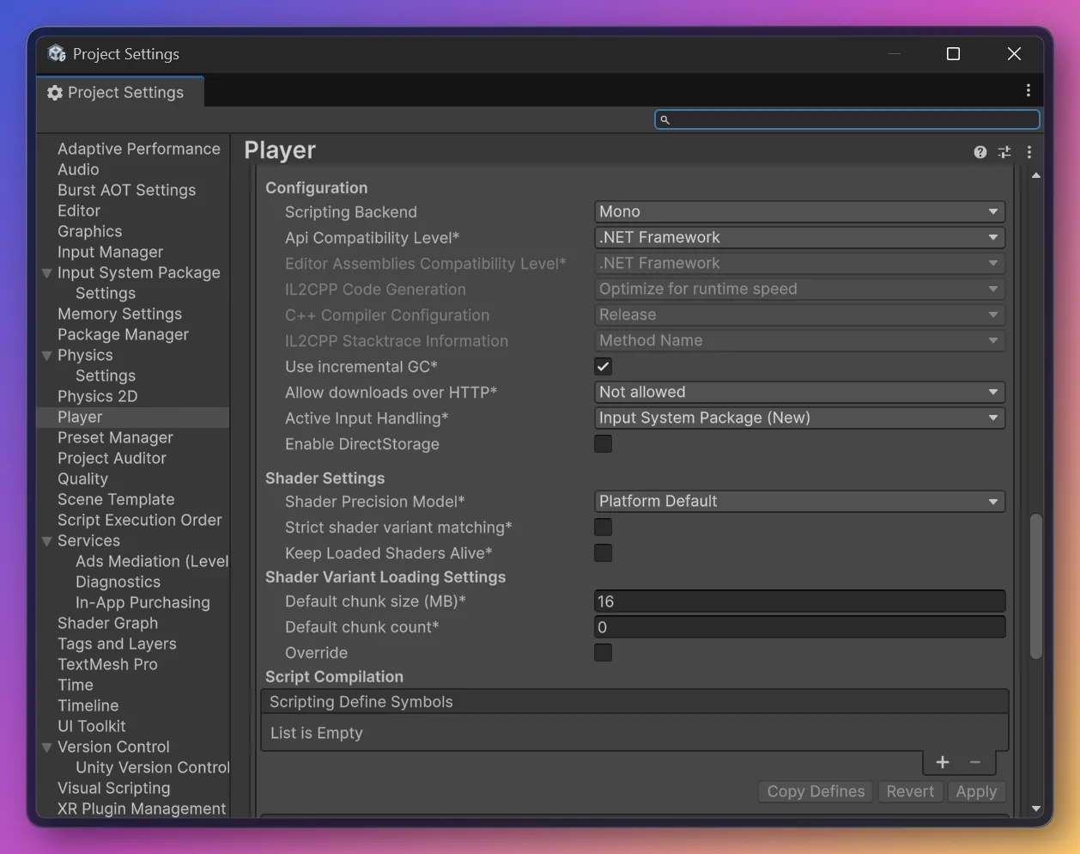The height and width of the screenshot is (854, 1080).
Task: Click the settings search field
Action: click(x=847, y=119)
